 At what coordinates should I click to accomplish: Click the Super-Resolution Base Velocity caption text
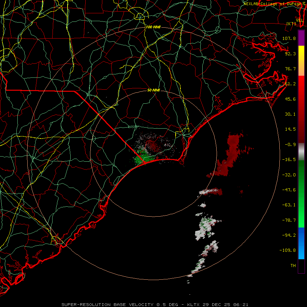pos(155,305)
